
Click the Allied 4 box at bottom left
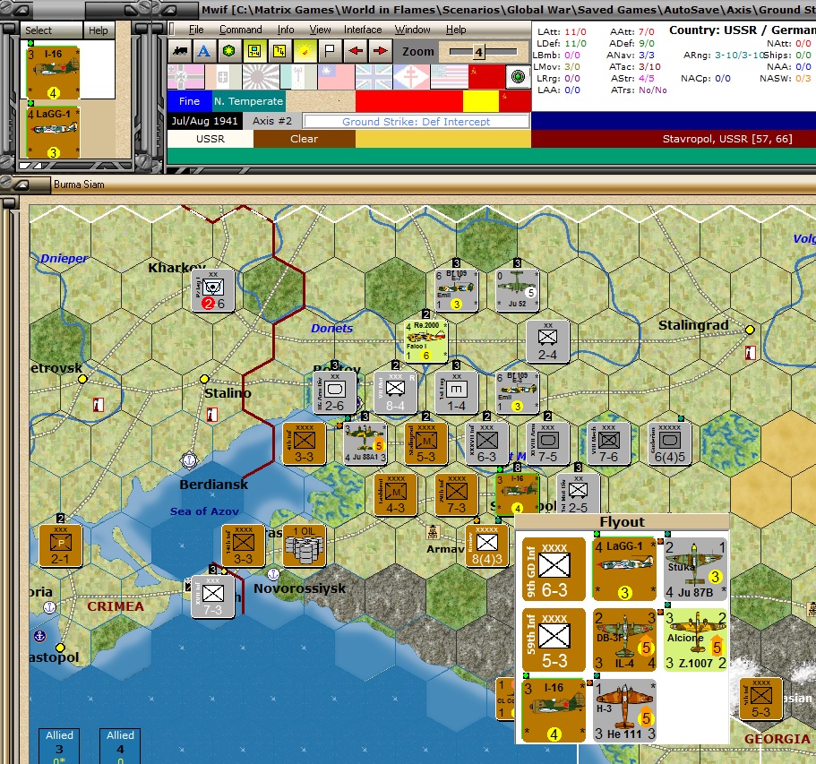(x=120, y=746)
